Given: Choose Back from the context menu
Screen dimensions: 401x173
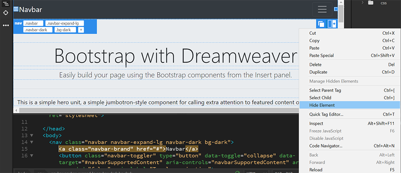Looking at the screenshot, I should coord(349,155).
